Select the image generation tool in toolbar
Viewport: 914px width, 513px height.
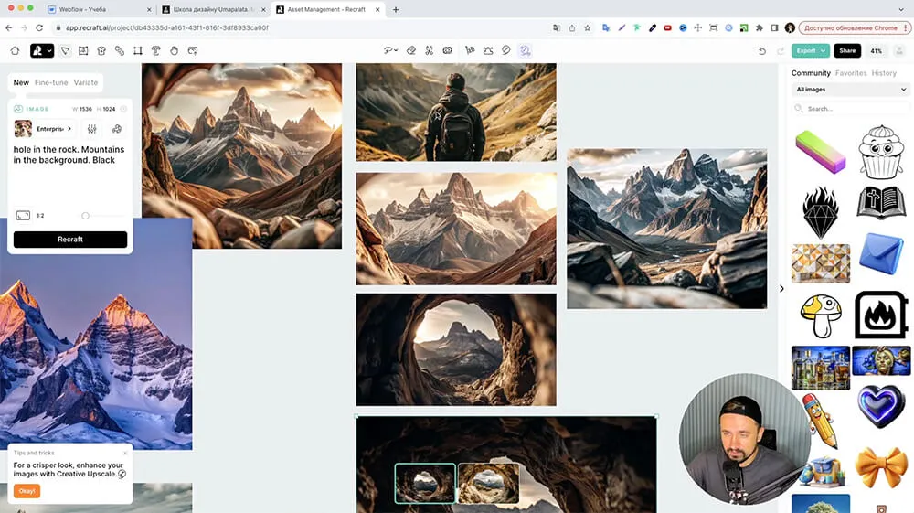click(x=83, y=50)
